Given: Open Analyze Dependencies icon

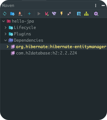Looking at the screenshot, I should point(79,14).
